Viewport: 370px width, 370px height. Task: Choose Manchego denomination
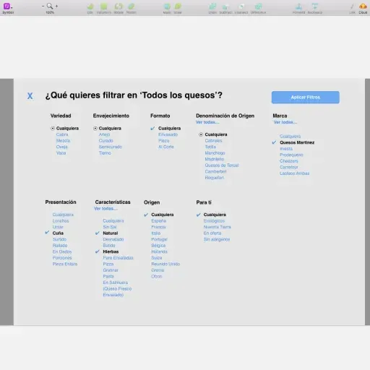click(x=215, y=153)
